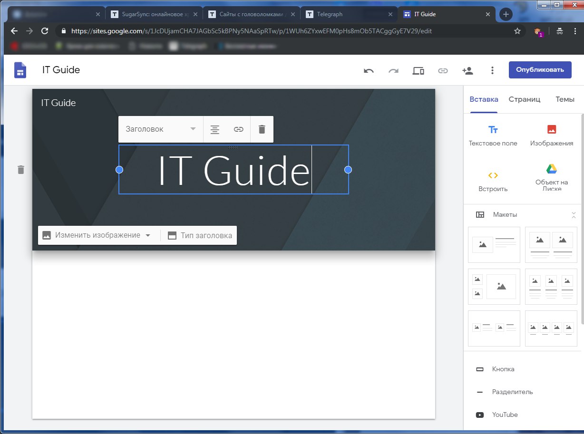Delete header section with left trash icon

point(20,169)
